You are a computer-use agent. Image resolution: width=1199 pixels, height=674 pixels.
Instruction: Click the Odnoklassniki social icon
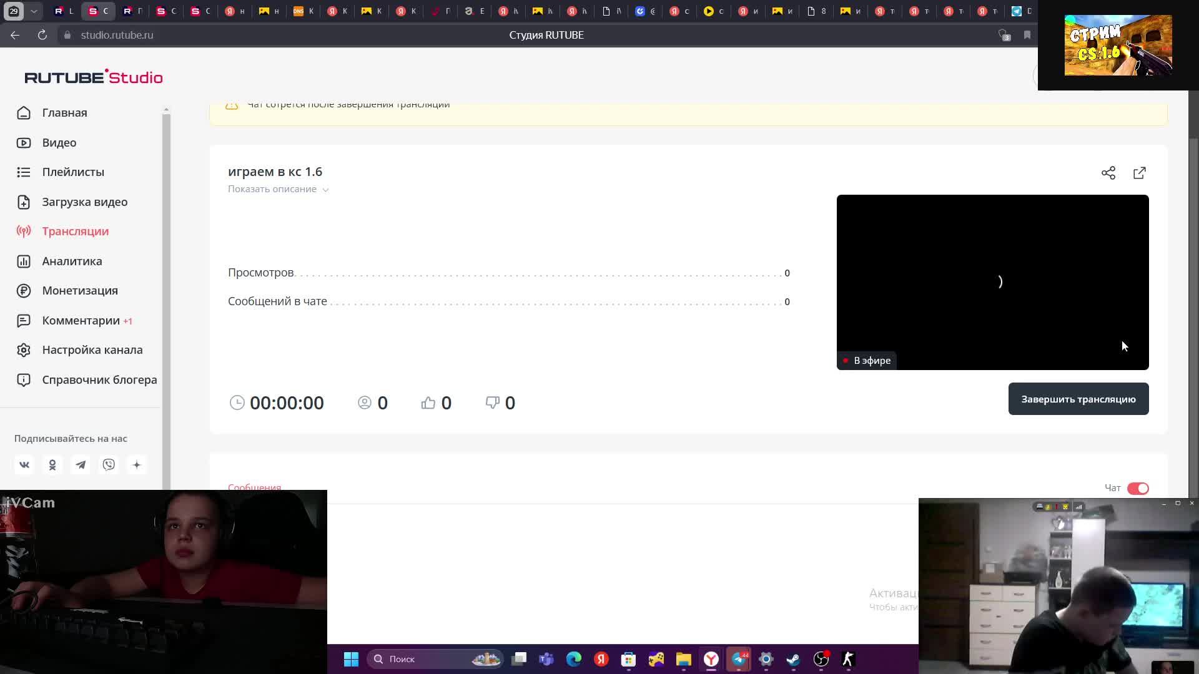(52, 464)
